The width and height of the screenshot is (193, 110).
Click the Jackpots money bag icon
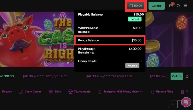pyautogui.click(x=100, y=92)
